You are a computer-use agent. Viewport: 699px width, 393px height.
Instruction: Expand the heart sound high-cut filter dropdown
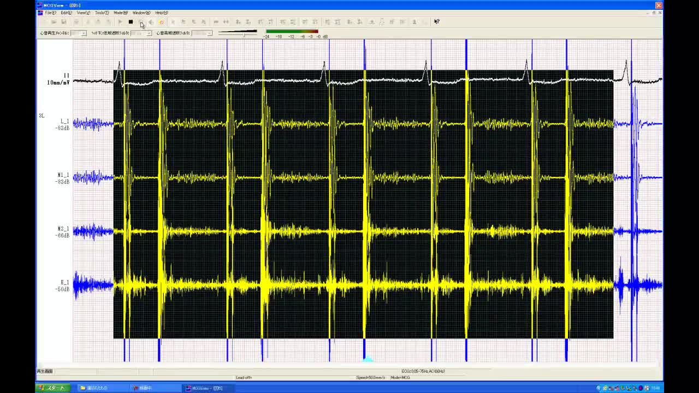point(209,33)
